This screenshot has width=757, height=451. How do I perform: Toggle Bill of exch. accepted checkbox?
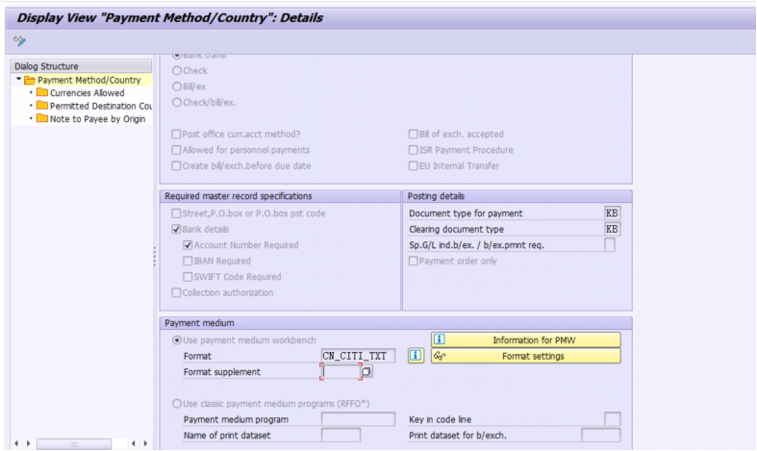(x=414, y=134)
